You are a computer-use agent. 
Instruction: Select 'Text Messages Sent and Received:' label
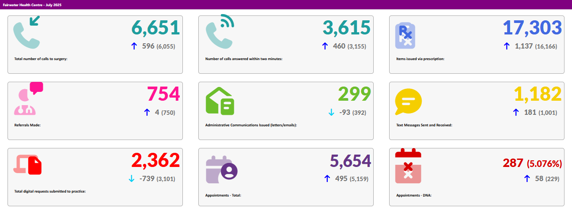point(424,125)
